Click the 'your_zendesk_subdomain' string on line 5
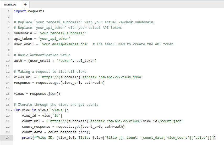This screenshot has height=145, width=224. (62, 33)
